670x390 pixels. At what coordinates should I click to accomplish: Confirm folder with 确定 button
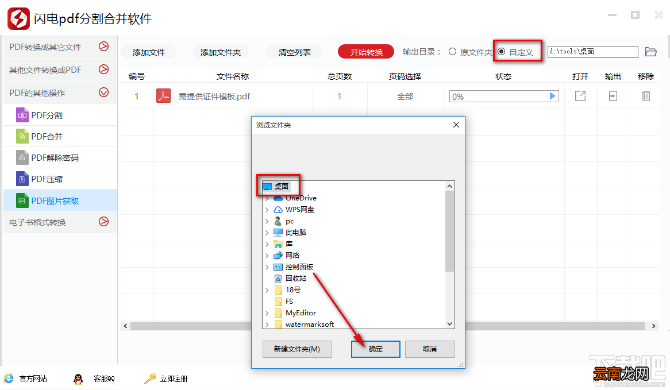376,349
